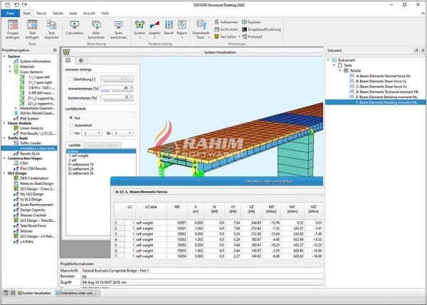Open the Bis load case dropdown
The image size is (427, 305).
click(123, 132)
